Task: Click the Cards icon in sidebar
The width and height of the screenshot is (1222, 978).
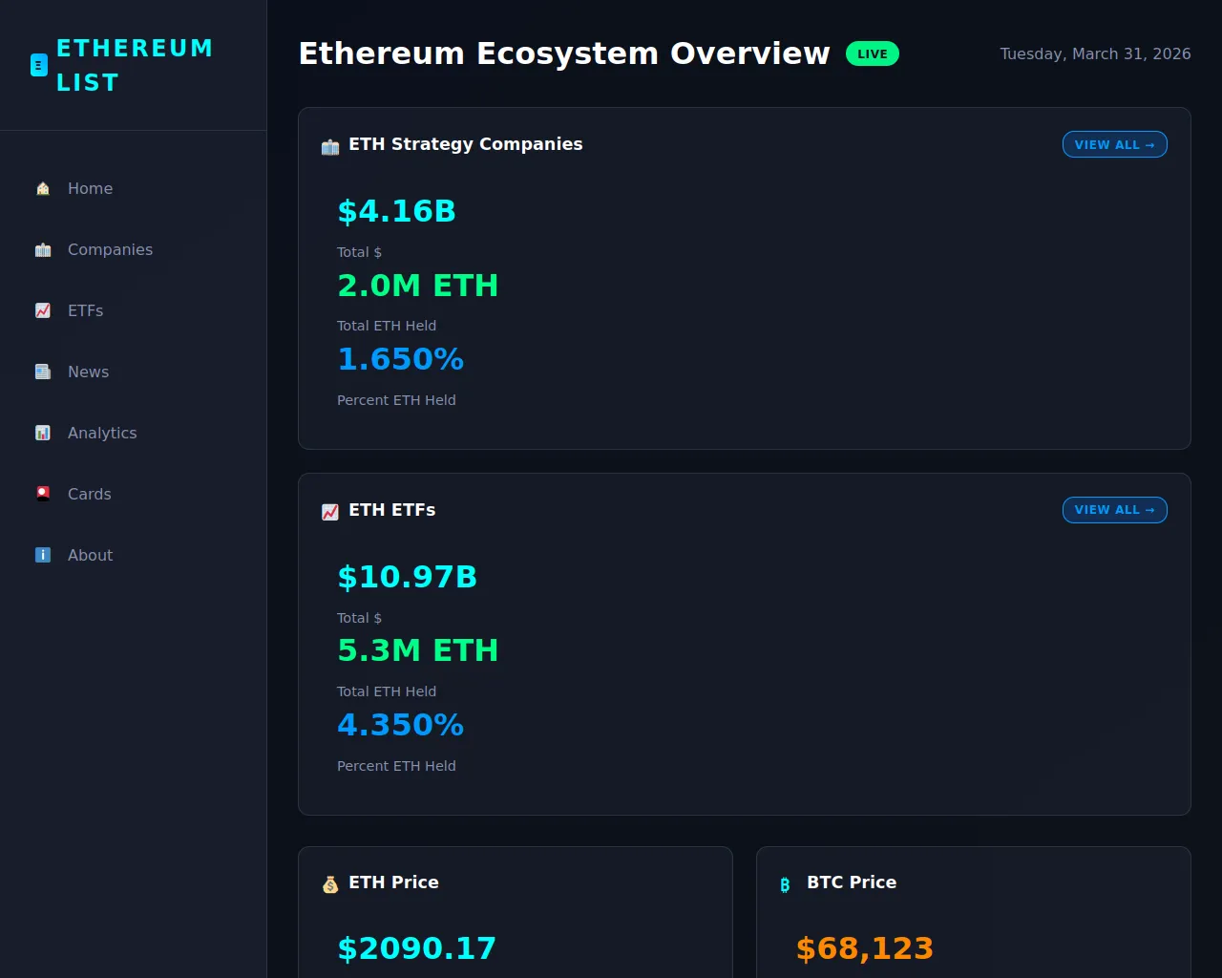Action: 43,495
